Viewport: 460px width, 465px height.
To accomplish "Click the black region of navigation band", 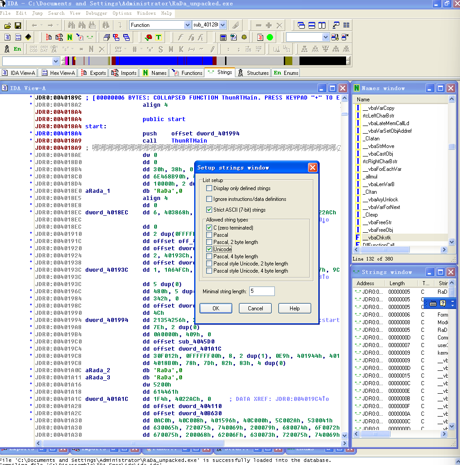I will tap(323, 61).
